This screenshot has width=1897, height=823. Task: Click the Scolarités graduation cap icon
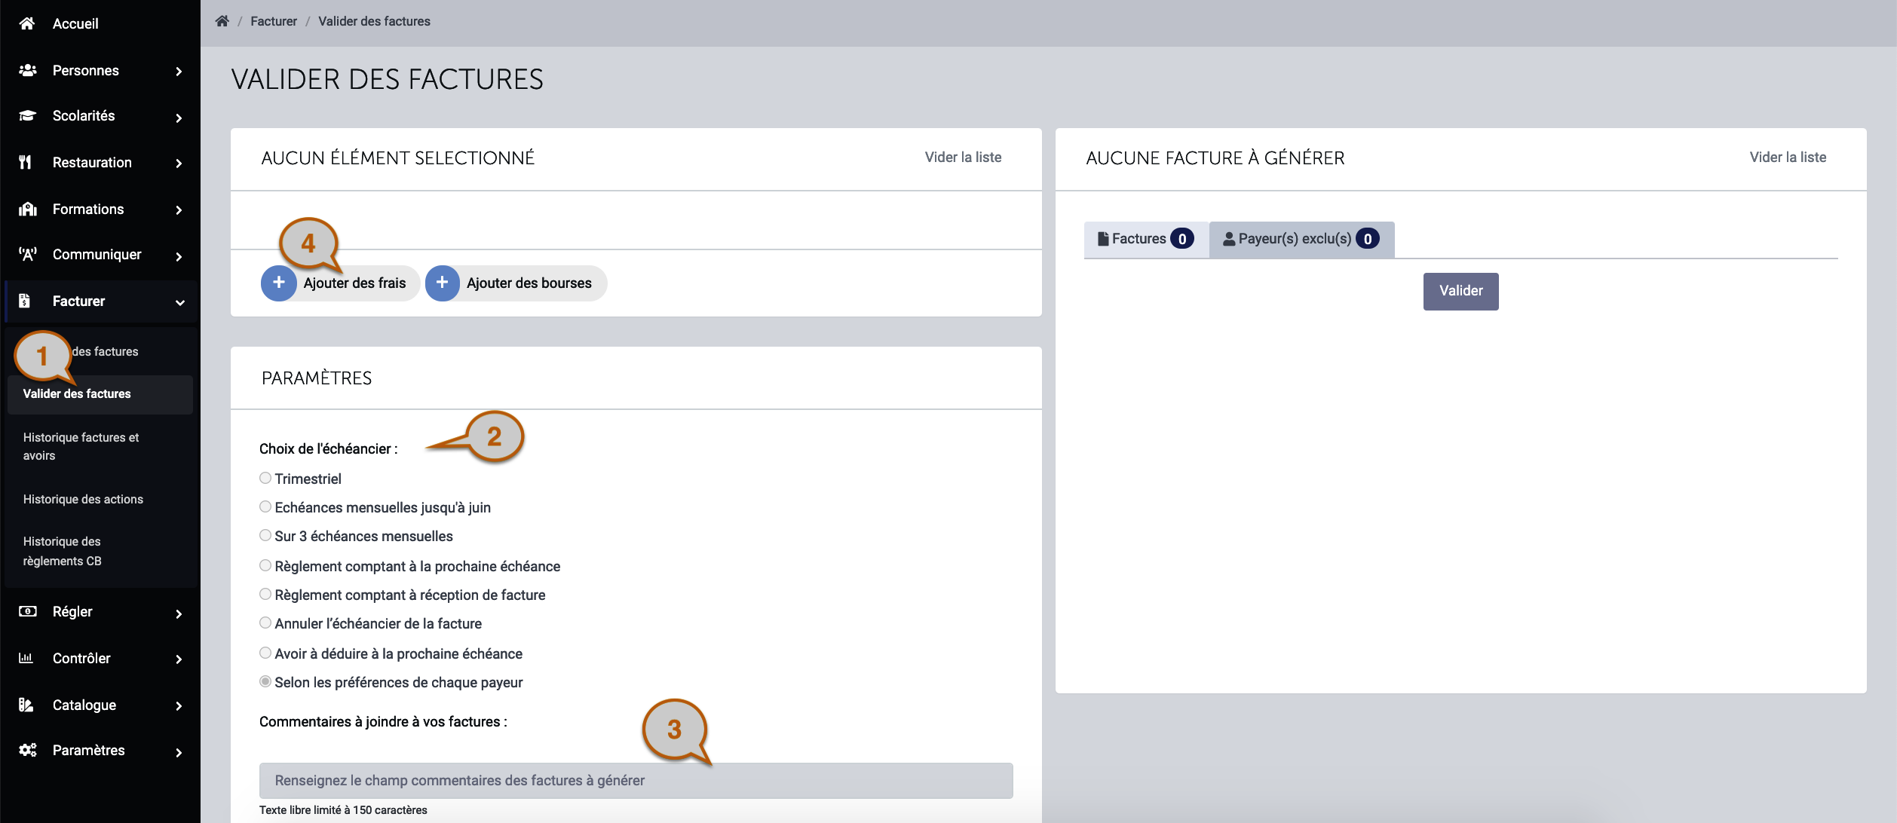click(x=27, y=115)
